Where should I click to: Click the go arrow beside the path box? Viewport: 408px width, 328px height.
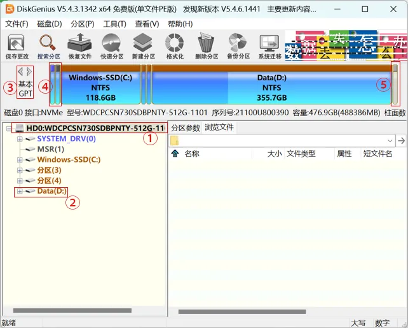click(402, 141)
